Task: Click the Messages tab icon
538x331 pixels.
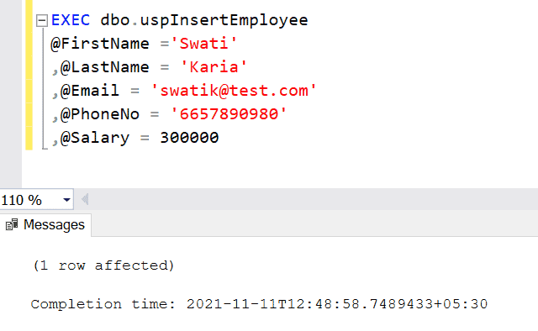Action: point(12,224)
